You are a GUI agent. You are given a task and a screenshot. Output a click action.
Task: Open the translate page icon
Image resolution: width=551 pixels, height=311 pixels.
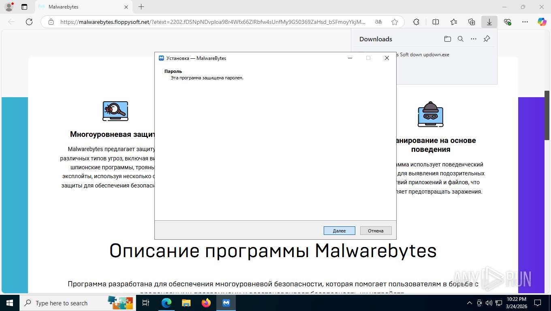(x=378, y=22)
